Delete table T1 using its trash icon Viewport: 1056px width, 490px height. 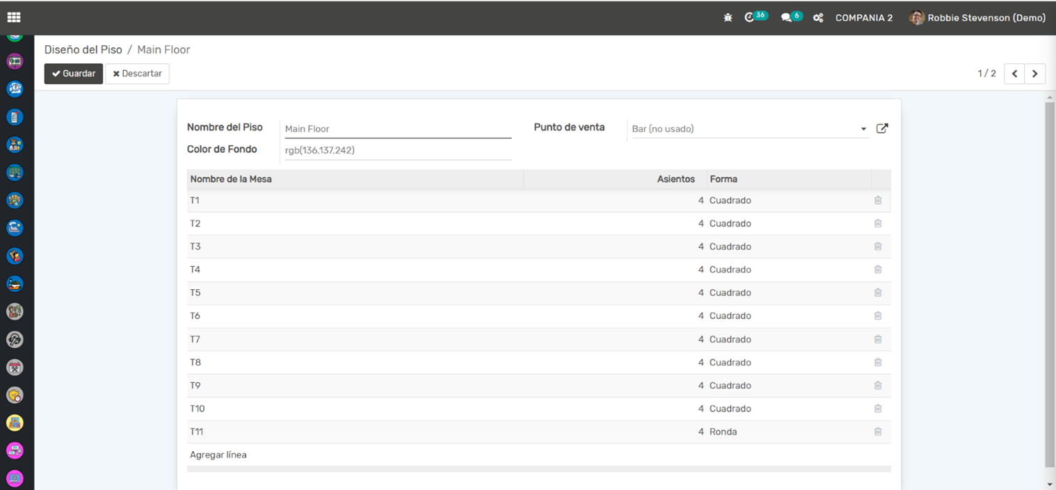pos(878,200)
